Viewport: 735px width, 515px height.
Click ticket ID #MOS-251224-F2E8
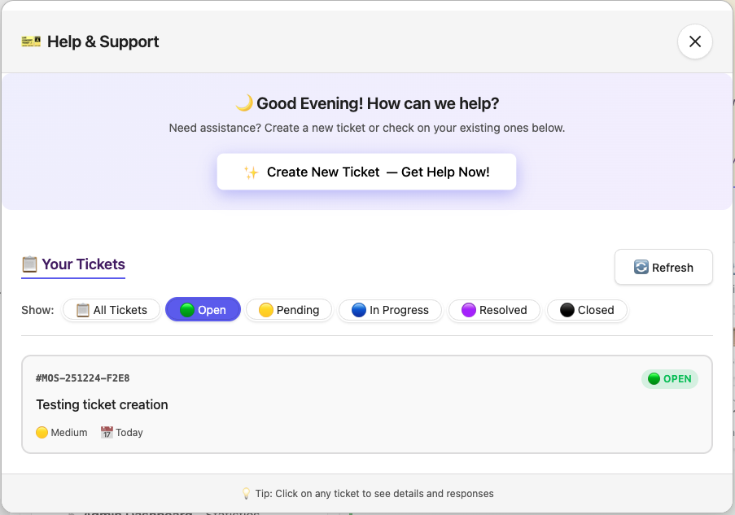pos(82,378)
